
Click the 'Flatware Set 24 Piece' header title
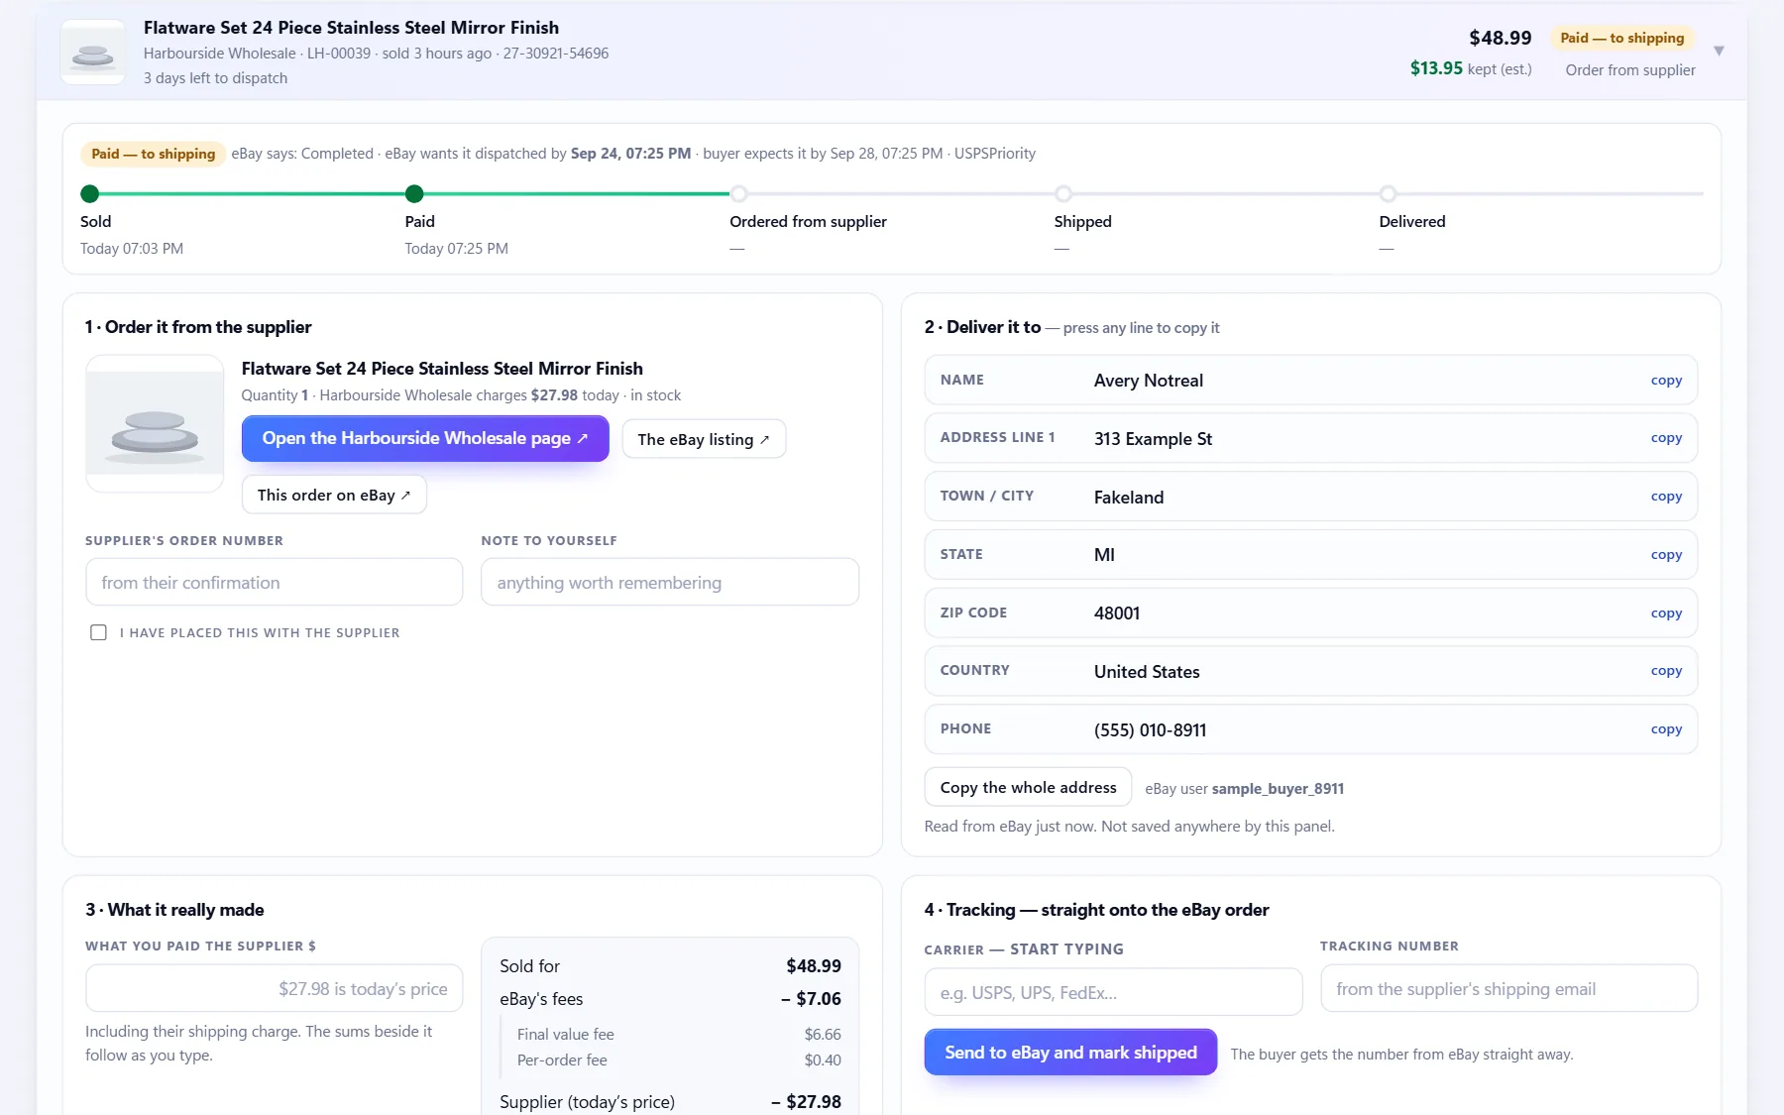point(351,28)
